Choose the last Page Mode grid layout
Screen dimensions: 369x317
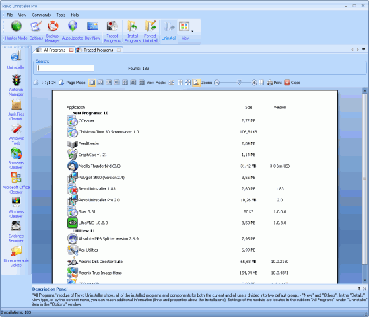(141, 83)
